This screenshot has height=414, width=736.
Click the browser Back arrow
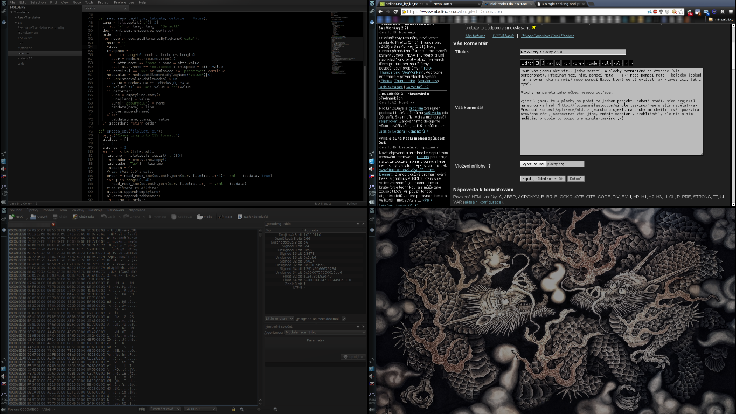pyautogui.click(x=380, y=12)
